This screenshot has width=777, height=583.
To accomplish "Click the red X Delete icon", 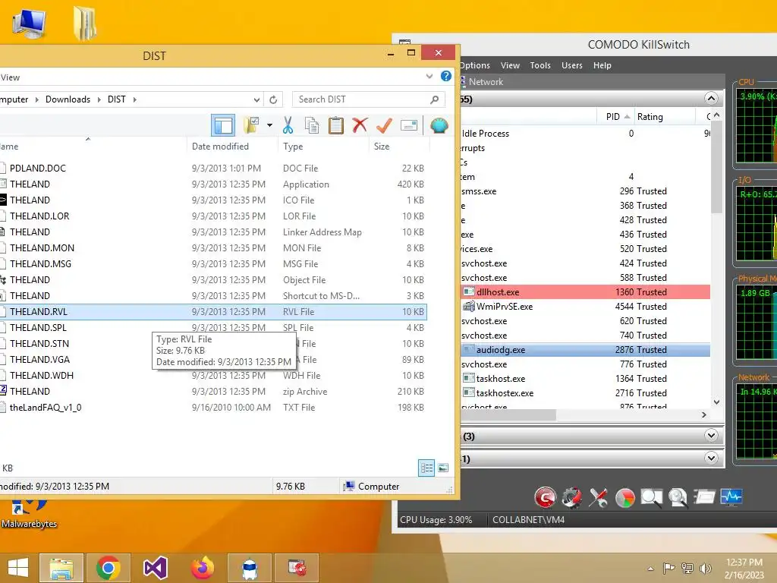I will click(x=360, y=125).
